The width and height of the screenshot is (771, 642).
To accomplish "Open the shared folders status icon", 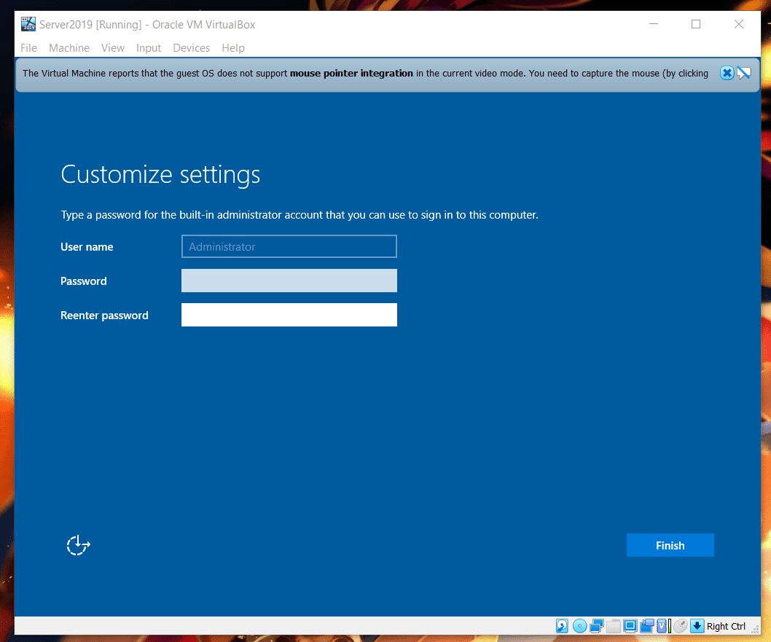I will click(x=614, y=626).
